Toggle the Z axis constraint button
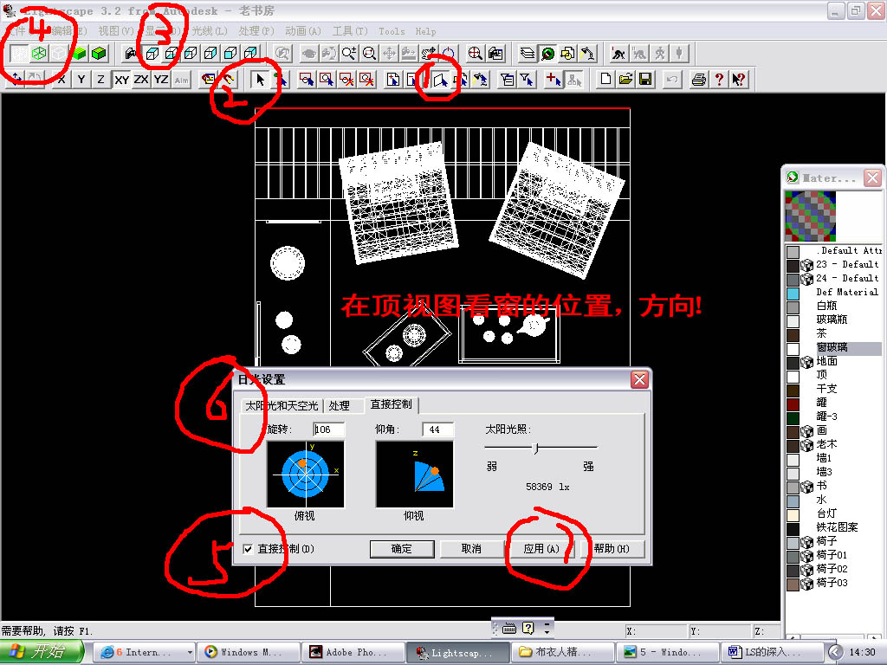This screenshot has width=887, height=665. [x=100, y=79]
